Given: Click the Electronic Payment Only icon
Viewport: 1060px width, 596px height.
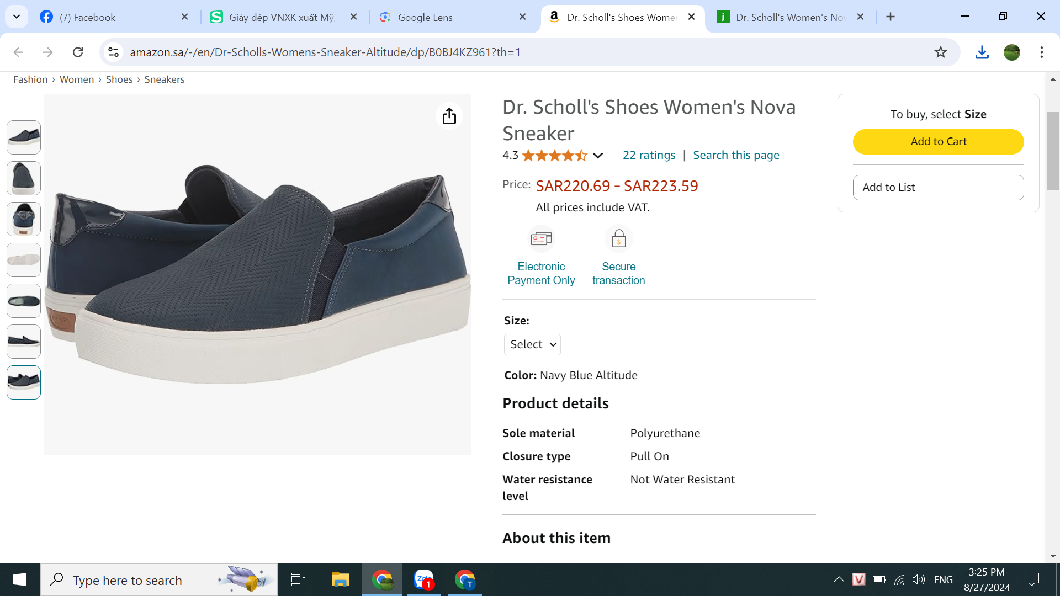Looking at the screenshot, I should click(541, 239).
